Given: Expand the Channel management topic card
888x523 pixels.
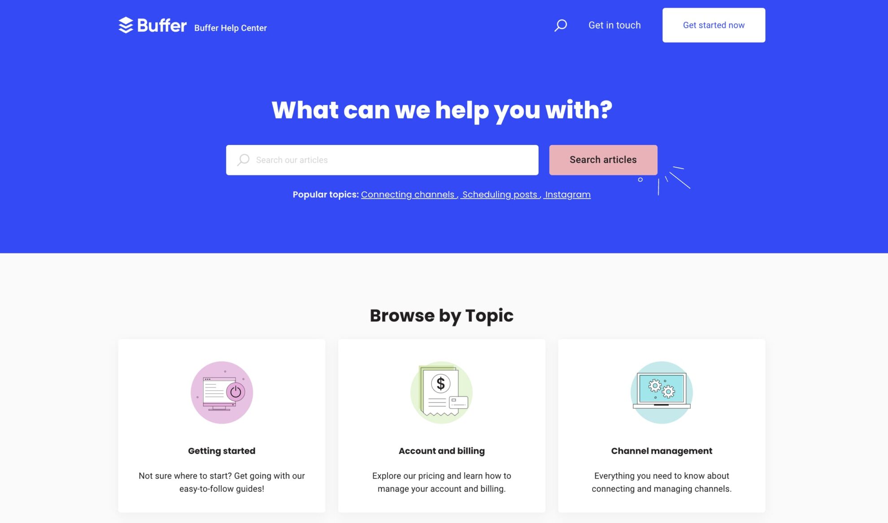Looking at the screenshot, I should [x=662, y=425].
